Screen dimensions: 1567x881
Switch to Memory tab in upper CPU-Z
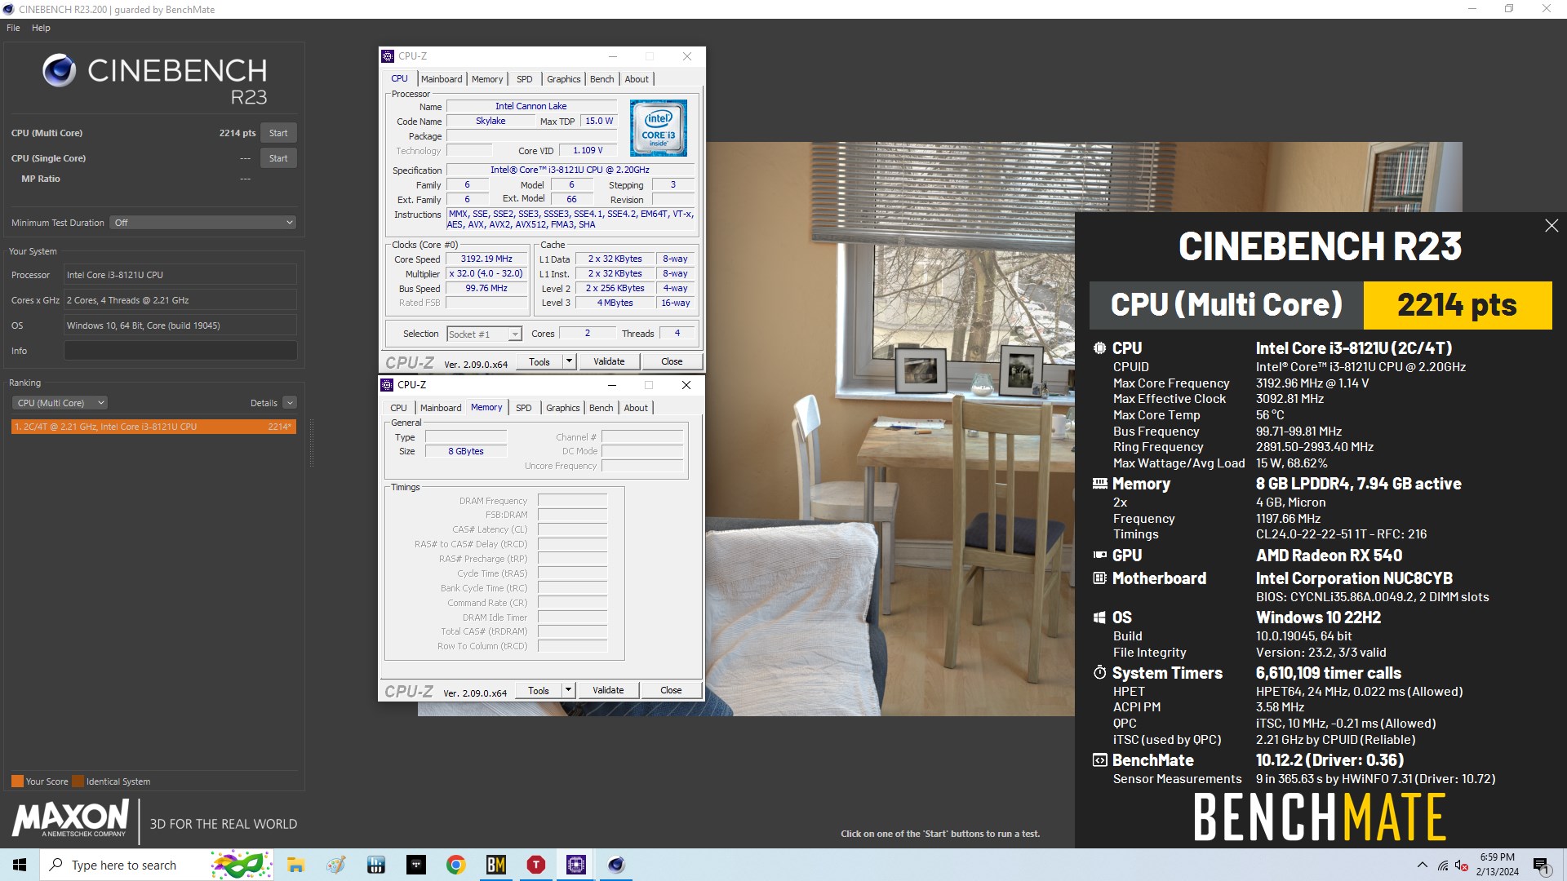[x=487, y=79]
